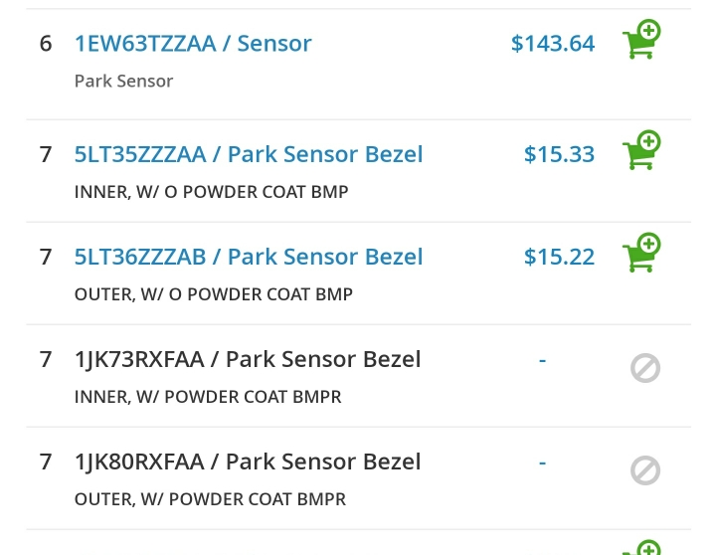The width and height of the screenshot is (716, 555).
Task: Click the "OUTER, W/ O POWDER COAT BMP" description
Action: [214, 294]
